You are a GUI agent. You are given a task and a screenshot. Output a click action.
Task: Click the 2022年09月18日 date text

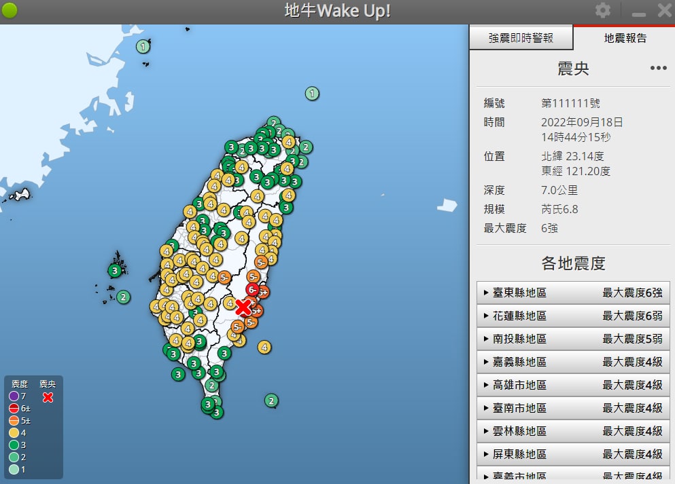582,122
